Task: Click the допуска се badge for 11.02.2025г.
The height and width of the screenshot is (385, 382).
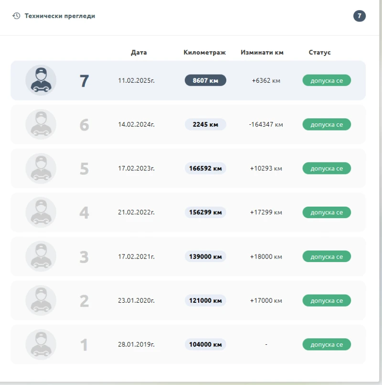Action: click(327, 80)
